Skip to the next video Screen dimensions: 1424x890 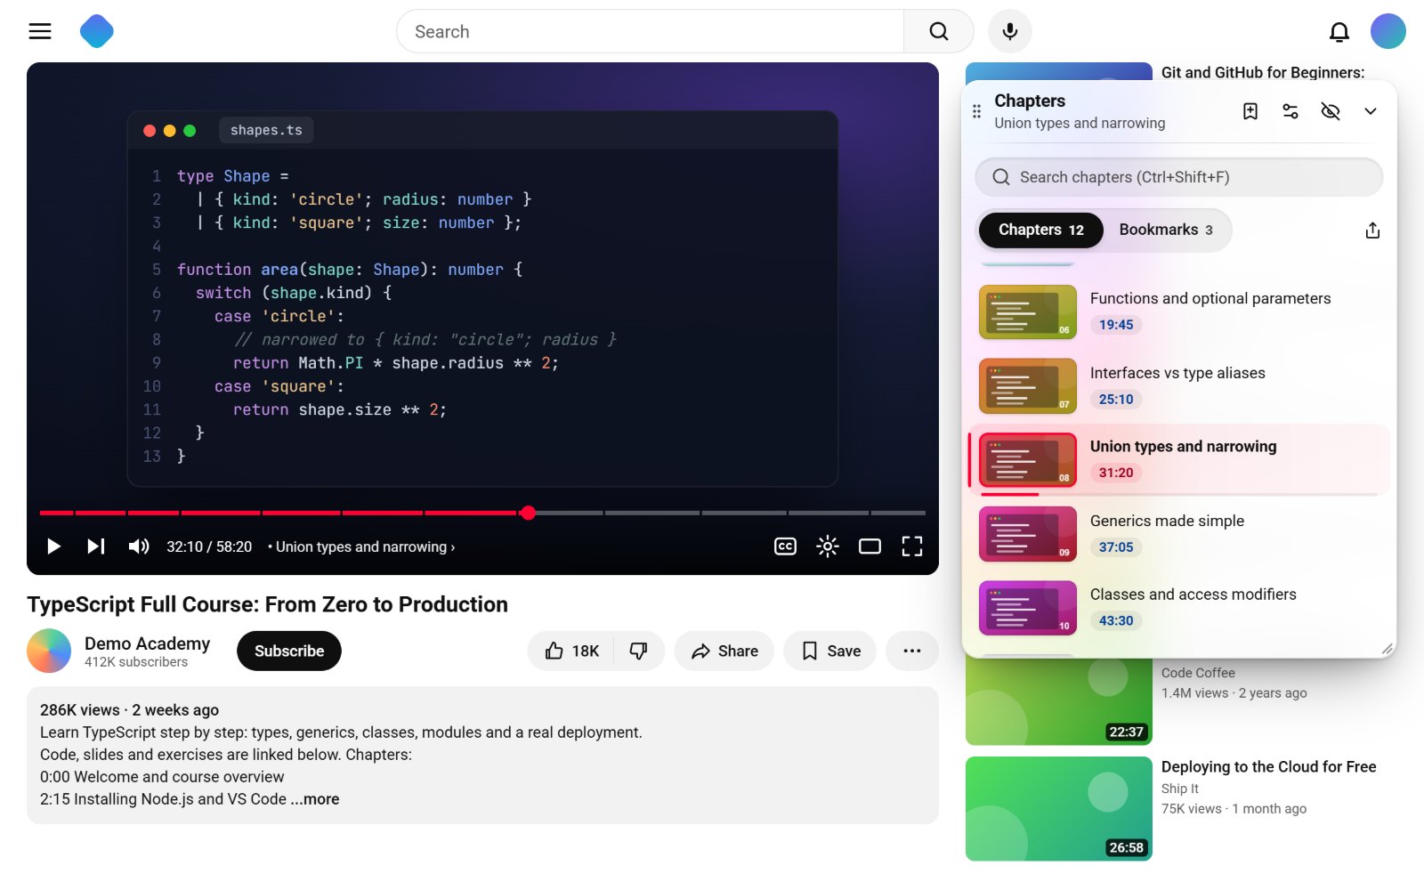coord(96,546)
